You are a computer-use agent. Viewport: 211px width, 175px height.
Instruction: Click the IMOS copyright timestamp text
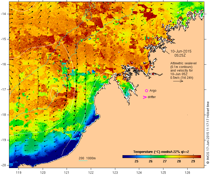pyautogui.click(x=208, y=133)
